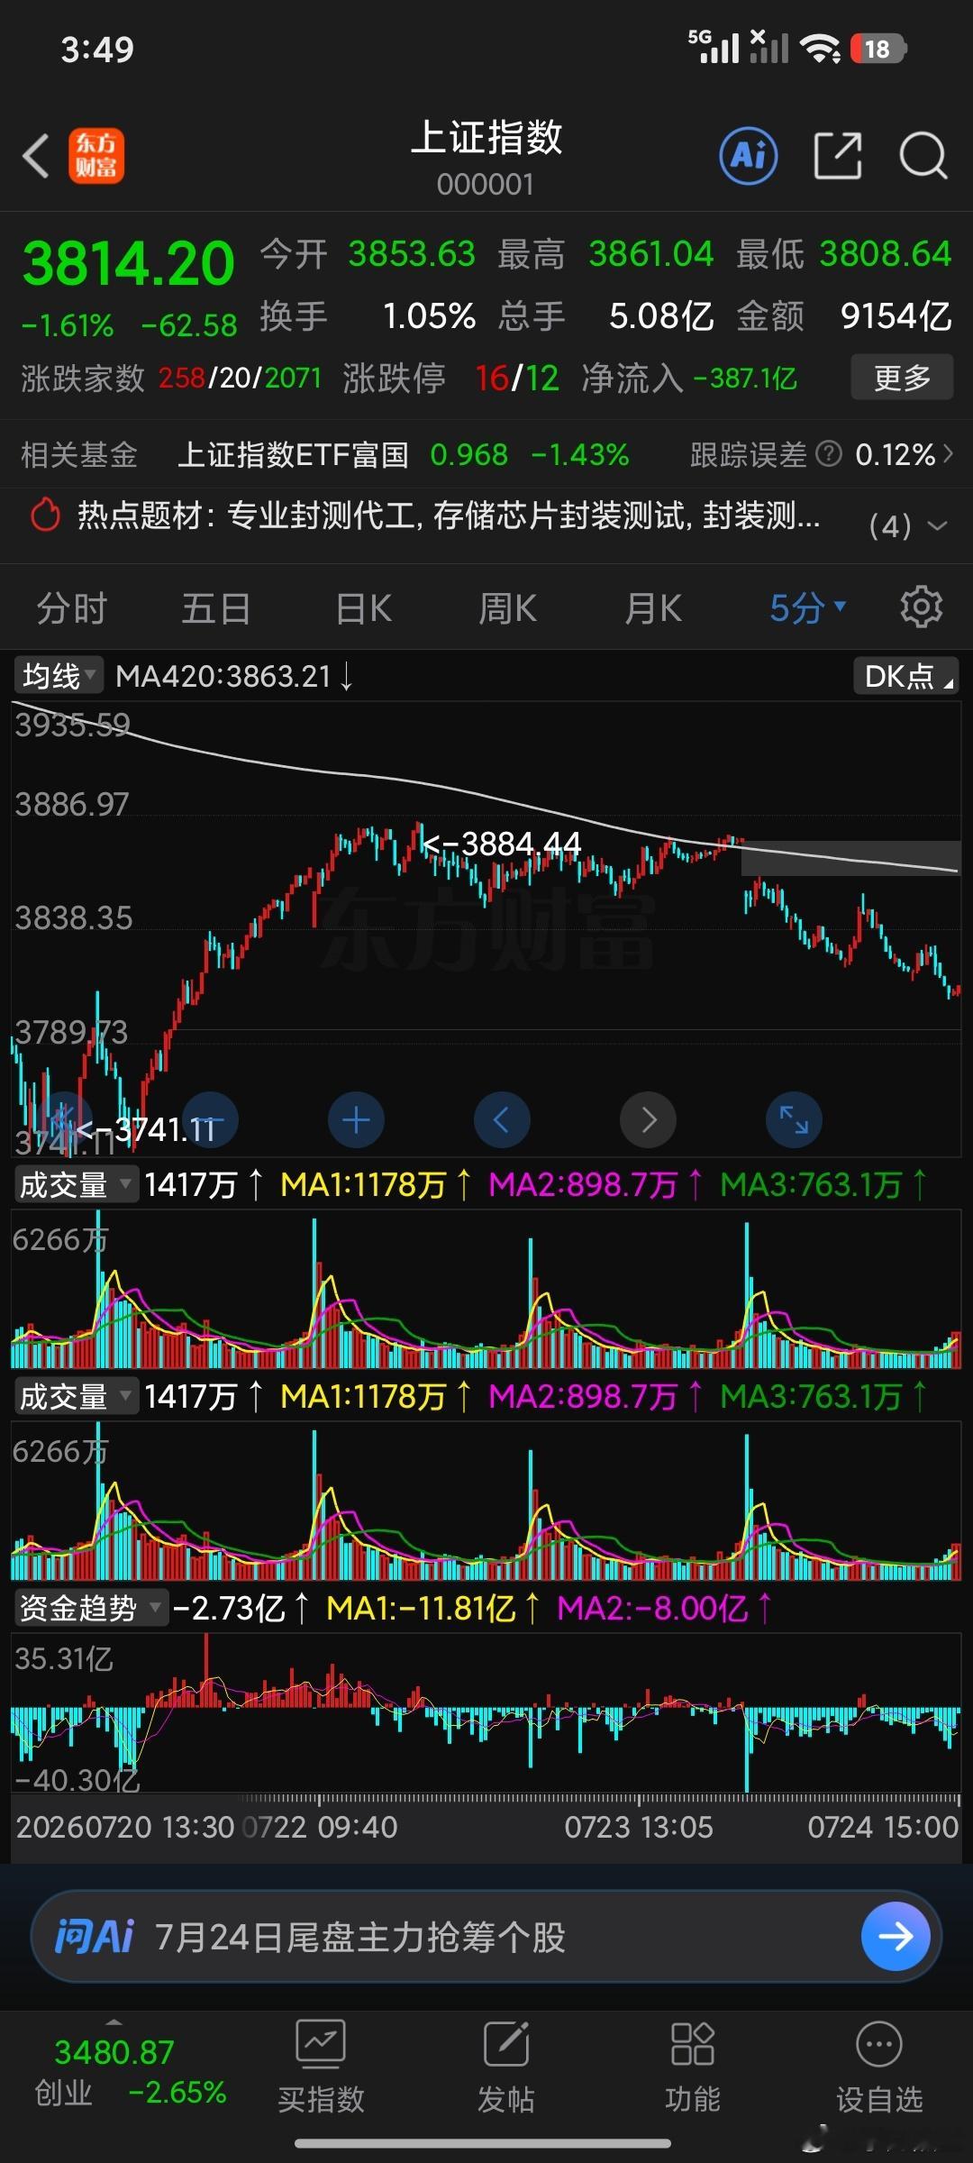Move chart right with arrow button

648,1119
